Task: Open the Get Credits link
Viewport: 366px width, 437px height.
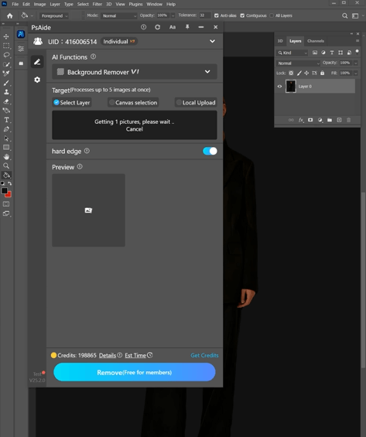Action: 204,355
